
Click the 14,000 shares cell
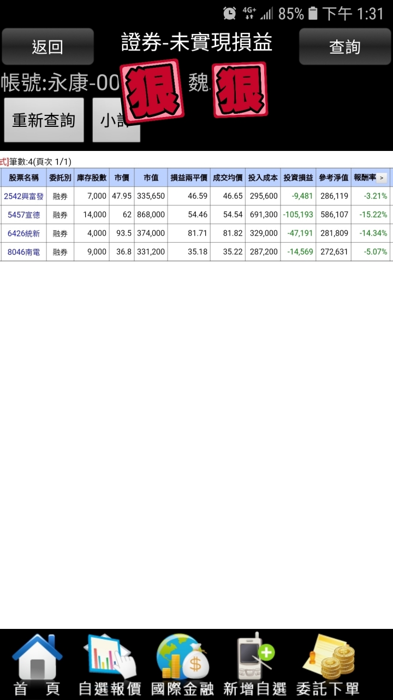(x=92, y=214)
